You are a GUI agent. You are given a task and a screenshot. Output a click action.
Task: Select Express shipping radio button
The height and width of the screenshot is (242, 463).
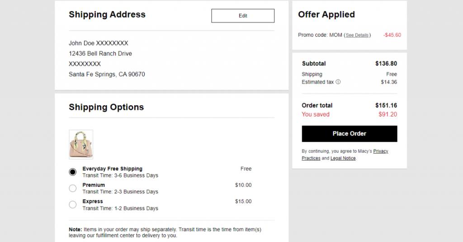73,205
